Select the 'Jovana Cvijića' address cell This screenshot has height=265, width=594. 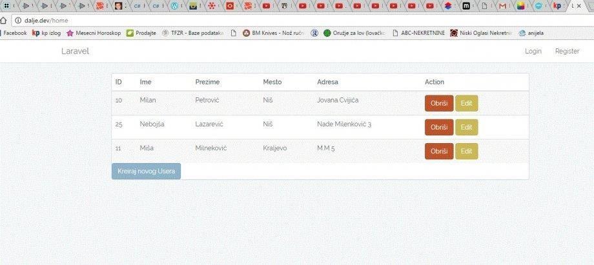[338, 101]
